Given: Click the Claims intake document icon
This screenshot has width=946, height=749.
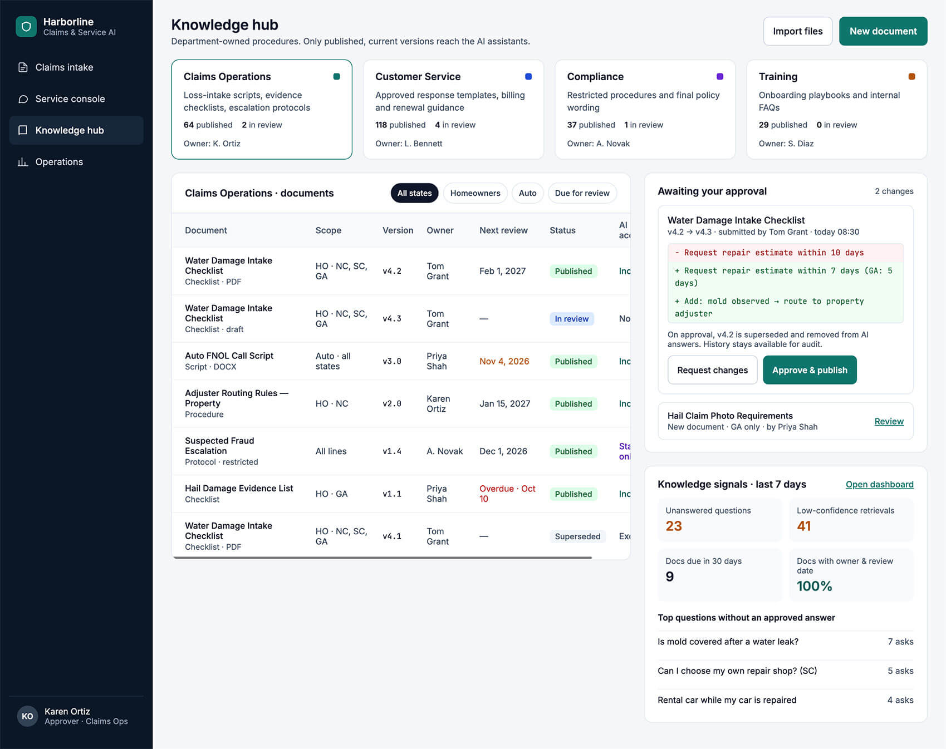Looking at the screenshot, I should 23,67.
